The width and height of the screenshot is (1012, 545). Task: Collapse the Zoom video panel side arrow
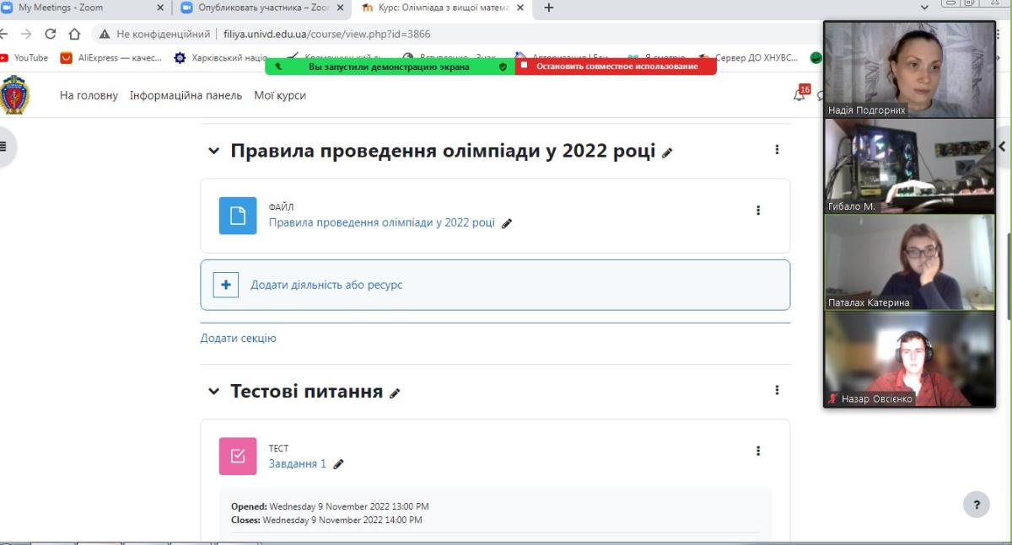click(1002, 146)
